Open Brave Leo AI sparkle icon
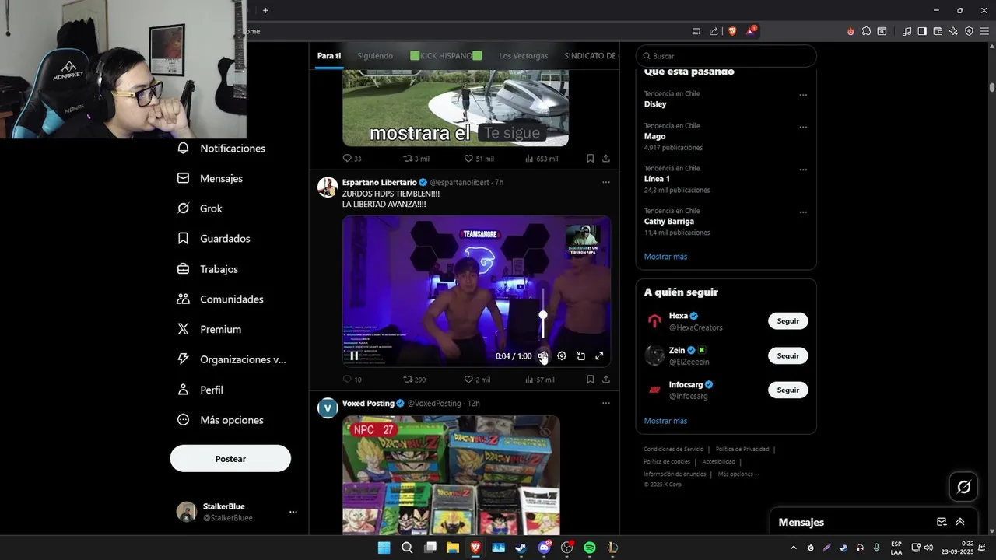Screen dimensions: 996x560 pyautogui.click(x=953, y=31)
